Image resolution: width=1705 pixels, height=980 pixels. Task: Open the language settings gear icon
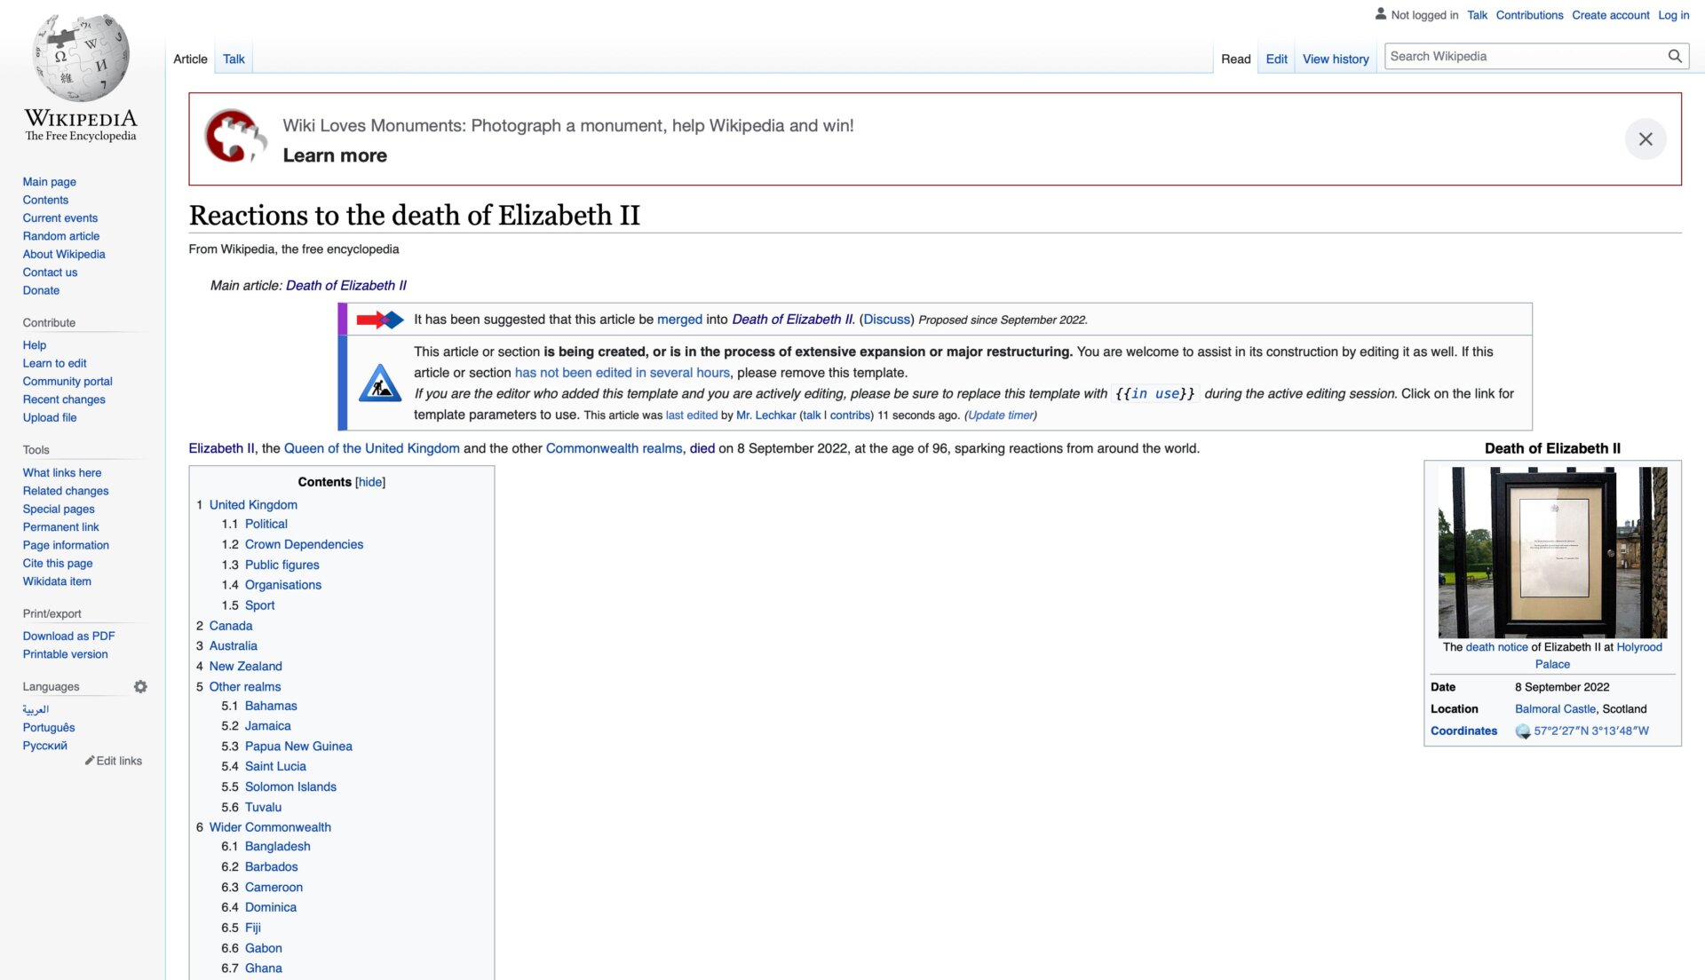click(140, 686)
